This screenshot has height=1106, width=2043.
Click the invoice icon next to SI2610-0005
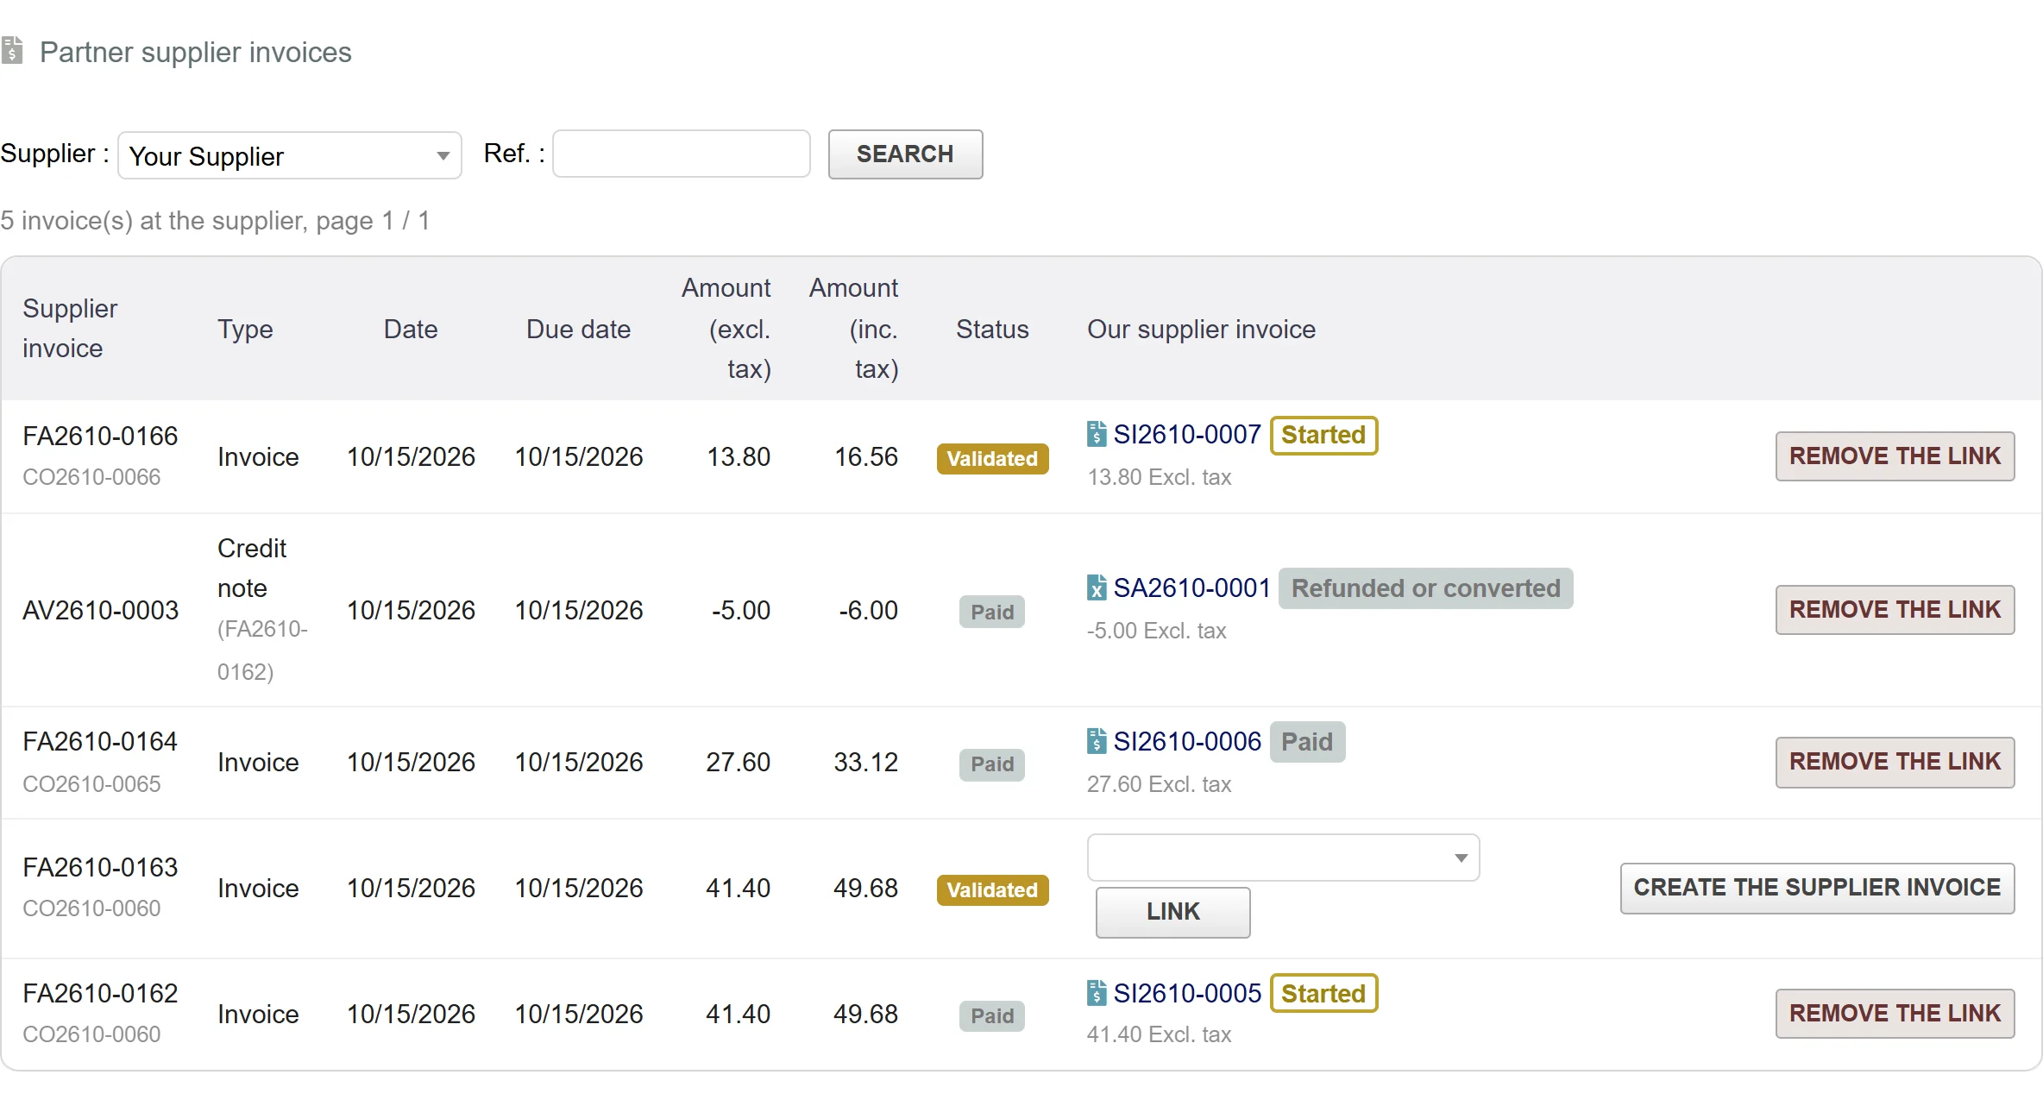[1097, 993]
